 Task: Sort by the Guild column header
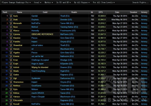(x=45, y=12)
